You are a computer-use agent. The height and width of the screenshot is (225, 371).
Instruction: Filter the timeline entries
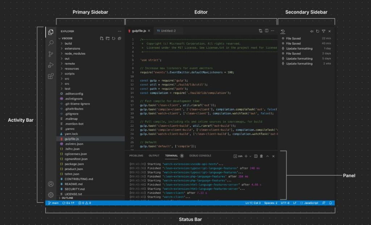[x=324, y=31]
